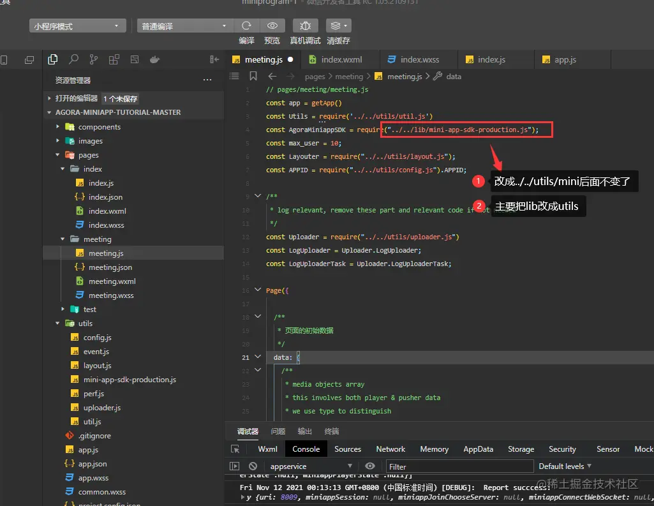Collapse the utils folder
This screenshot has height=506, width=654.
57,324
